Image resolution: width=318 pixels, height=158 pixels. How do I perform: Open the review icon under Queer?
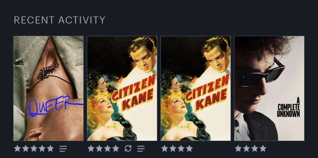coord(63,149)
